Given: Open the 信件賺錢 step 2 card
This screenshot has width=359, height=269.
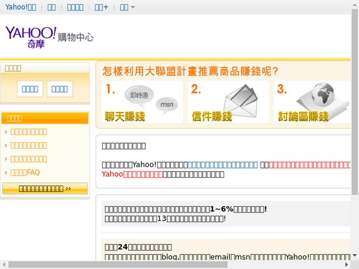Looking at the screenshot, I should click(228, 102).
